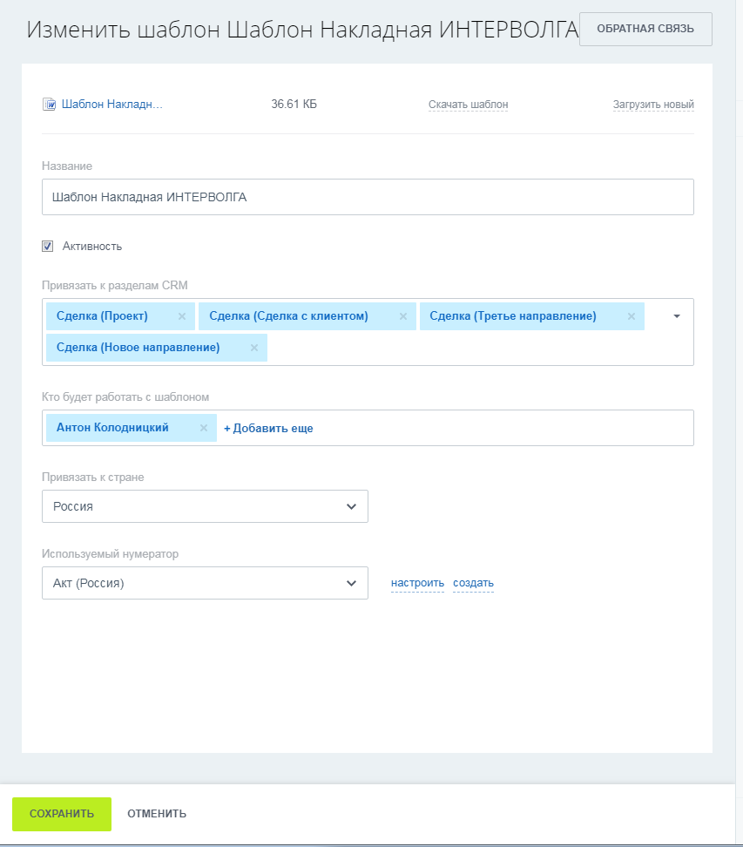Remove the Сделка (Проект) tag
Screen dimensions: 743x847
click(x=182, y=316)
